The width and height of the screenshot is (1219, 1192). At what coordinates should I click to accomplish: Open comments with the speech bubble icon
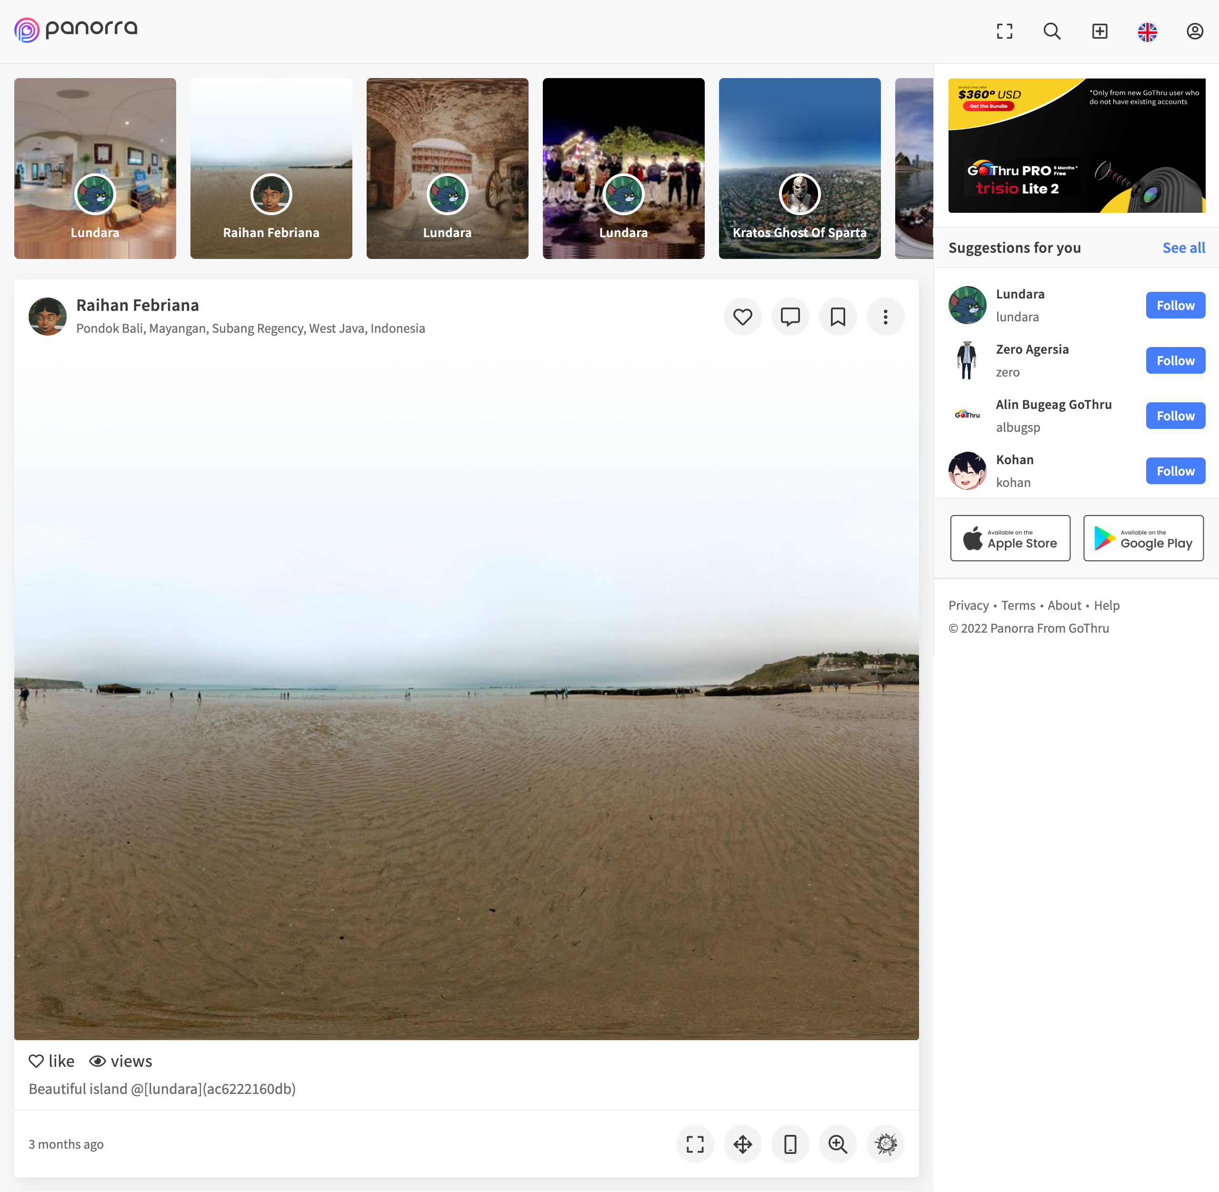(x=790, y=317)
